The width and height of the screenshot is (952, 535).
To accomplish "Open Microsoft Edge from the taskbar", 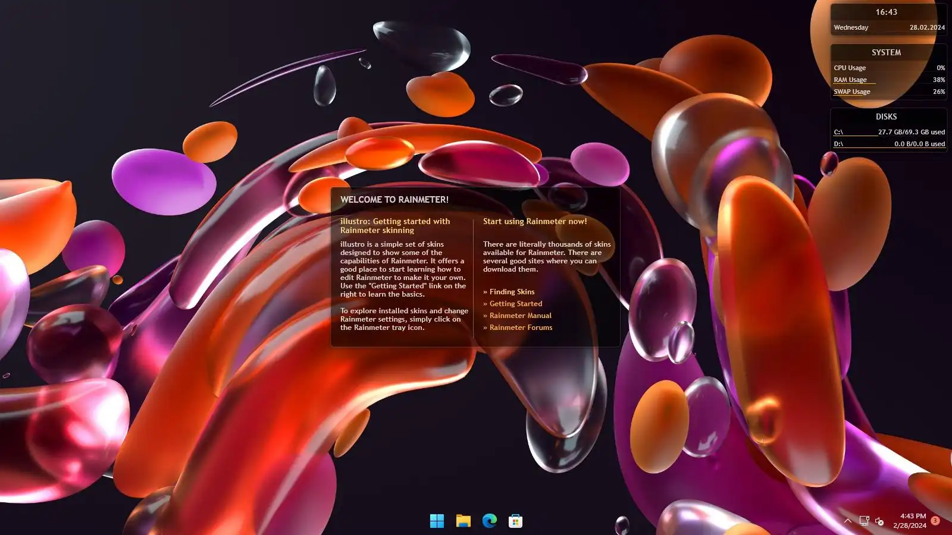I will tap(489, 521).
